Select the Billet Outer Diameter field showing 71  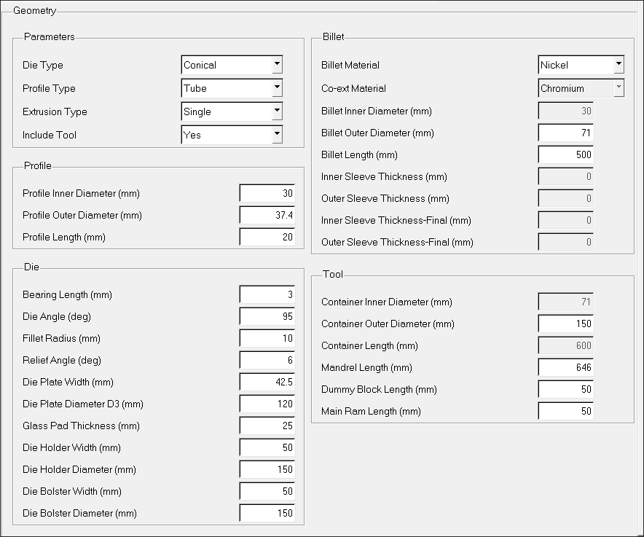[565, 133]
